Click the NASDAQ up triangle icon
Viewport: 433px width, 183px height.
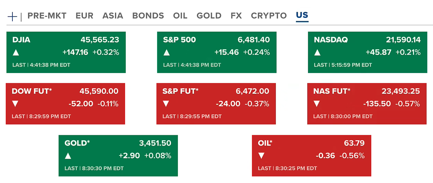pos(317,53)
